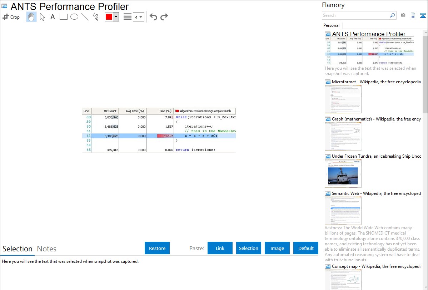Select Semantic Web - Wikipedia list title
This screenshot has width=428, height=290.
[x=376, y=193]
